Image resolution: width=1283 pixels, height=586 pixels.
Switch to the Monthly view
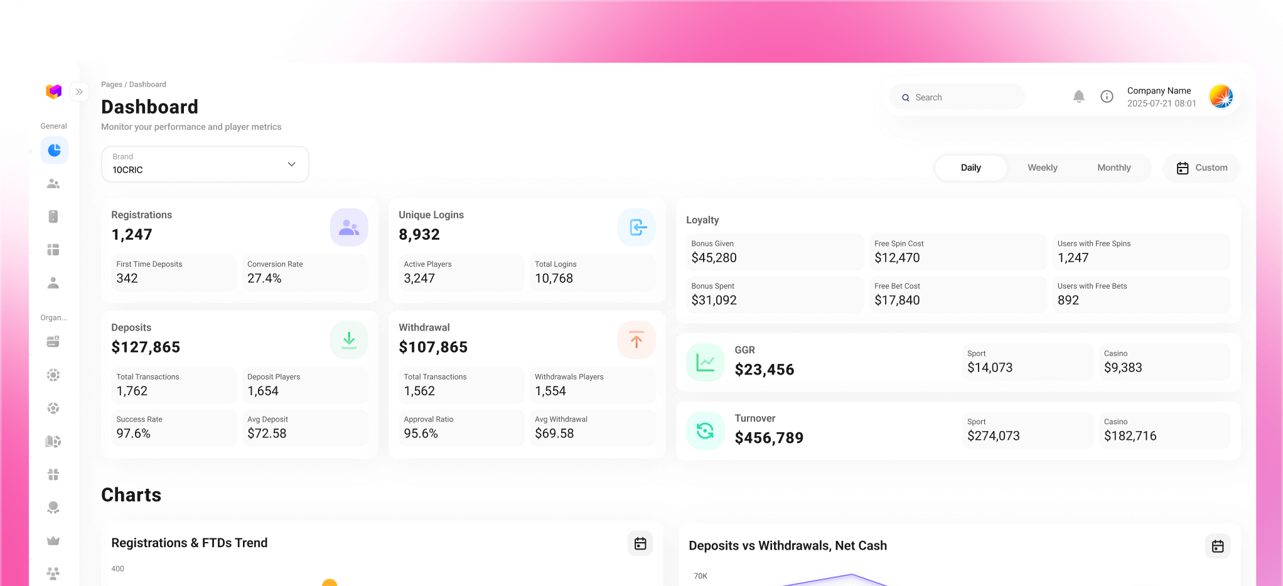click(x=1114, y=168)
